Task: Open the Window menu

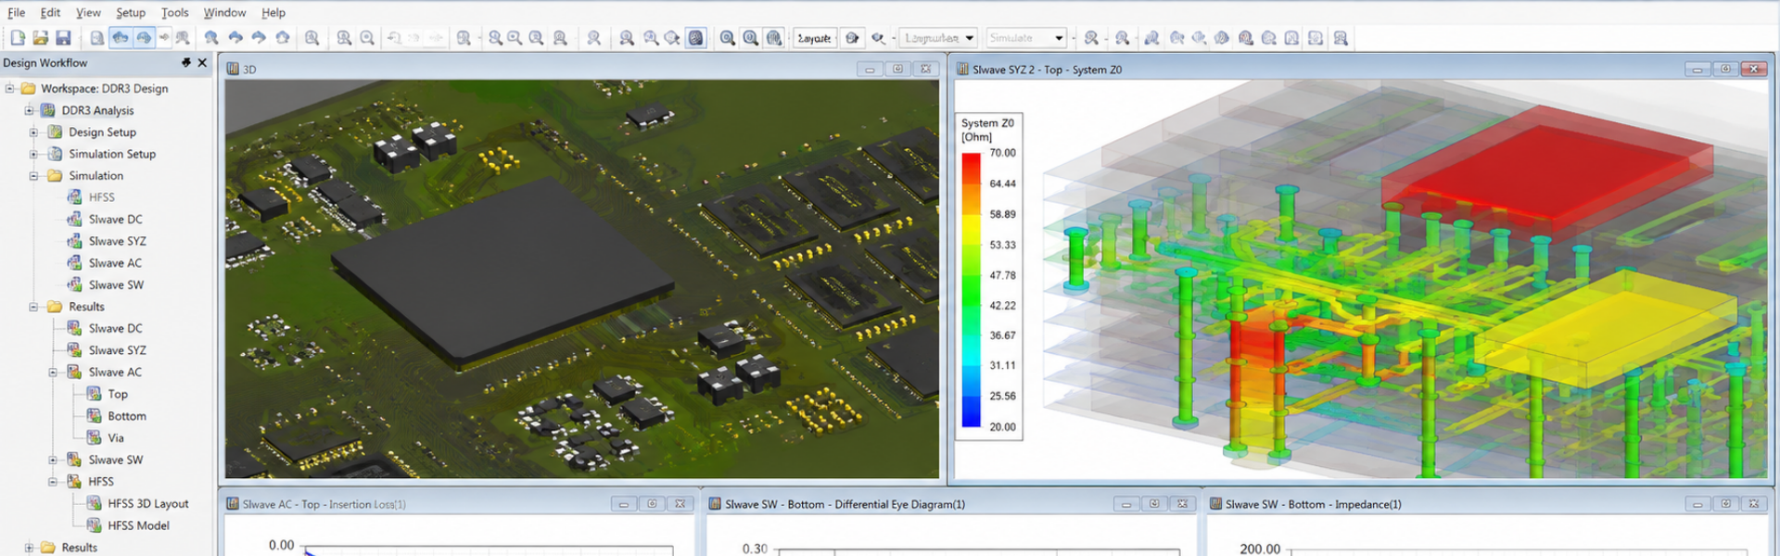Action: [224, 12]
